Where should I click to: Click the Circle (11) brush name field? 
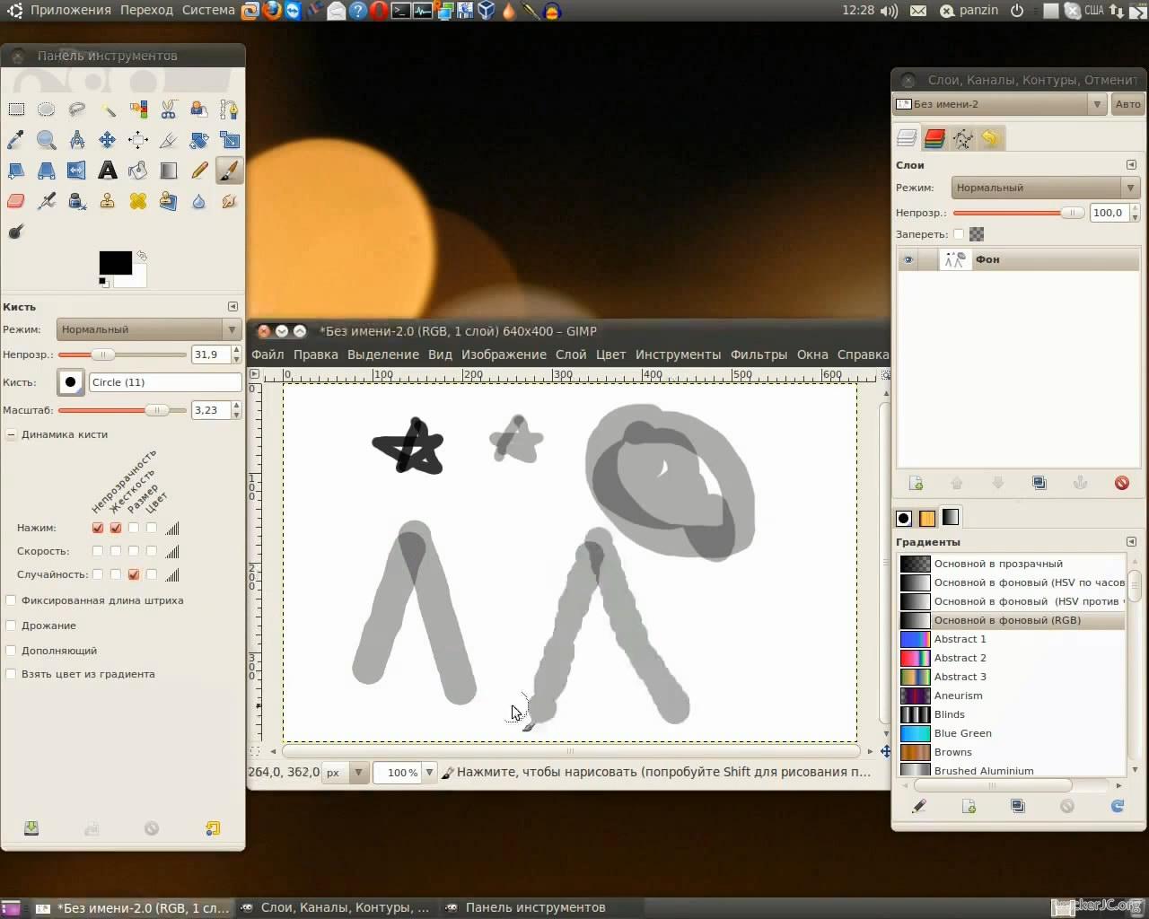(x=164, y=382)
